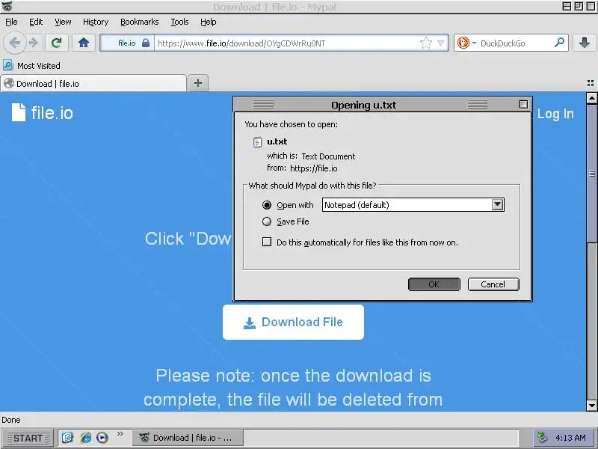Follow the Log In link
The height and width of the screenshot is (449, 598).
[x=555, y=114]
